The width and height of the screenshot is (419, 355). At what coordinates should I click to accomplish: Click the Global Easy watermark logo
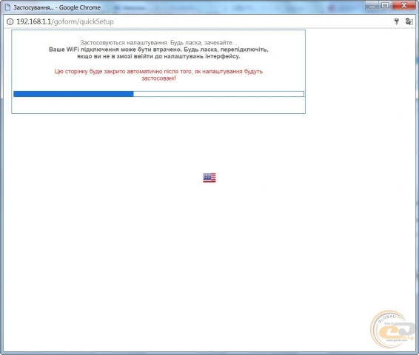point(392,329)
